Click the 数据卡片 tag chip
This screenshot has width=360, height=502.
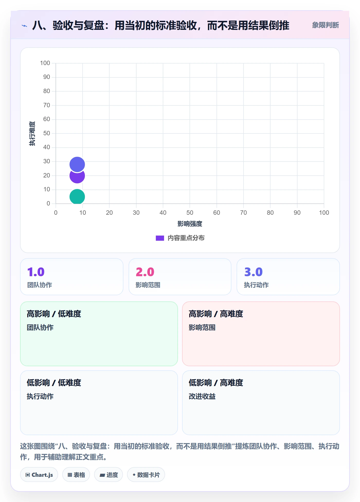tap(146, 475)
